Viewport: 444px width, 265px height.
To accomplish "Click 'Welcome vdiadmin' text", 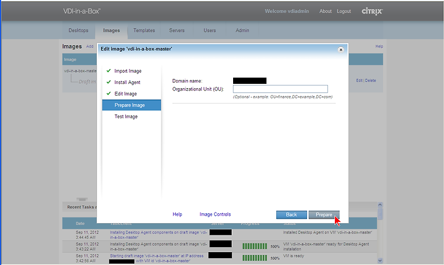I will click(287, 11).
